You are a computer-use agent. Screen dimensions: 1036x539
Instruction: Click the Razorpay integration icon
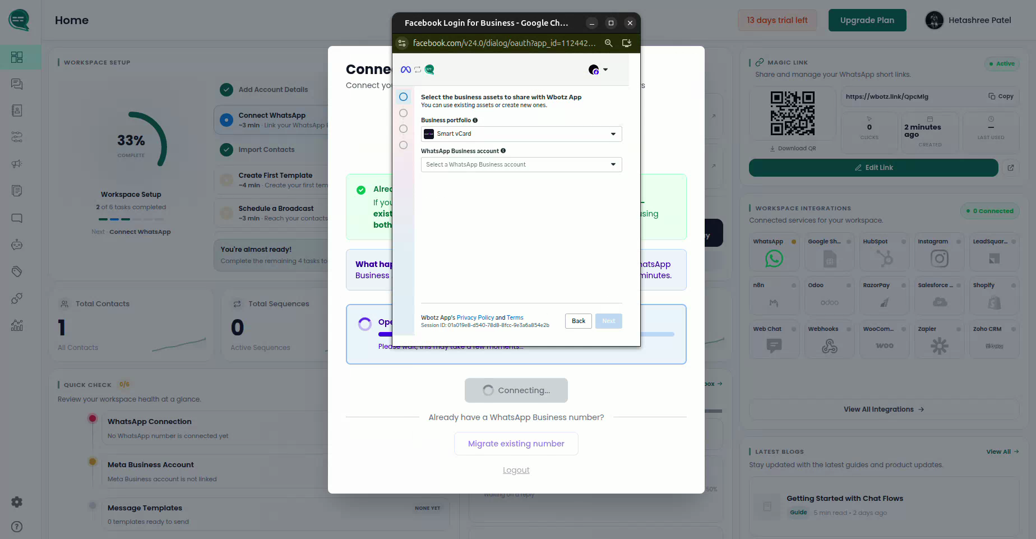pyautogui.click(x=885, y=302)
